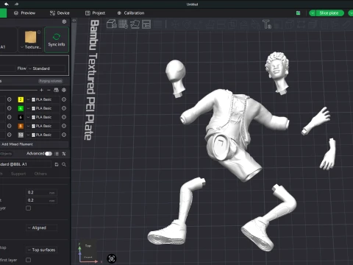Open filament 2 PLA Basic dropdown

[x=43, y=99]
